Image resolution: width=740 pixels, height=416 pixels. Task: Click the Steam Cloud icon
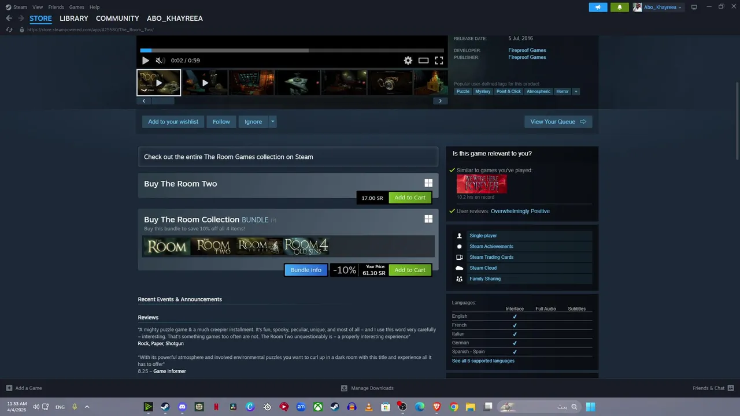pos(460,268)
